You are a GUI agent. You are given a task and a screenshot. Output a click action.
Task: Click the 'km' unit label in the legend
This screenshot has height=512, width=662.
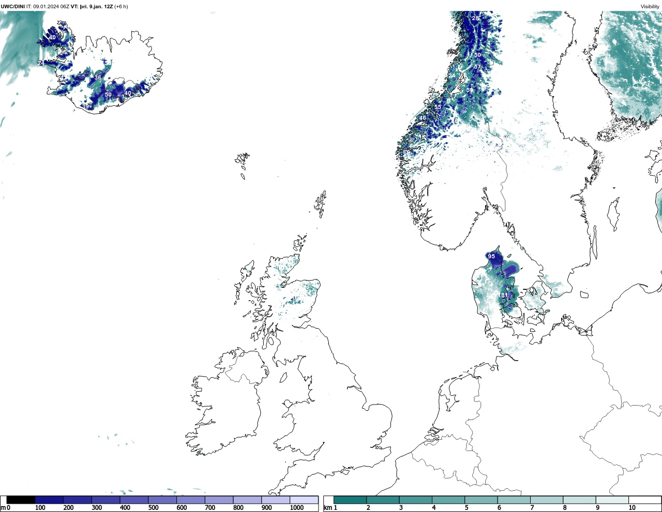click(x=327, y=508)
